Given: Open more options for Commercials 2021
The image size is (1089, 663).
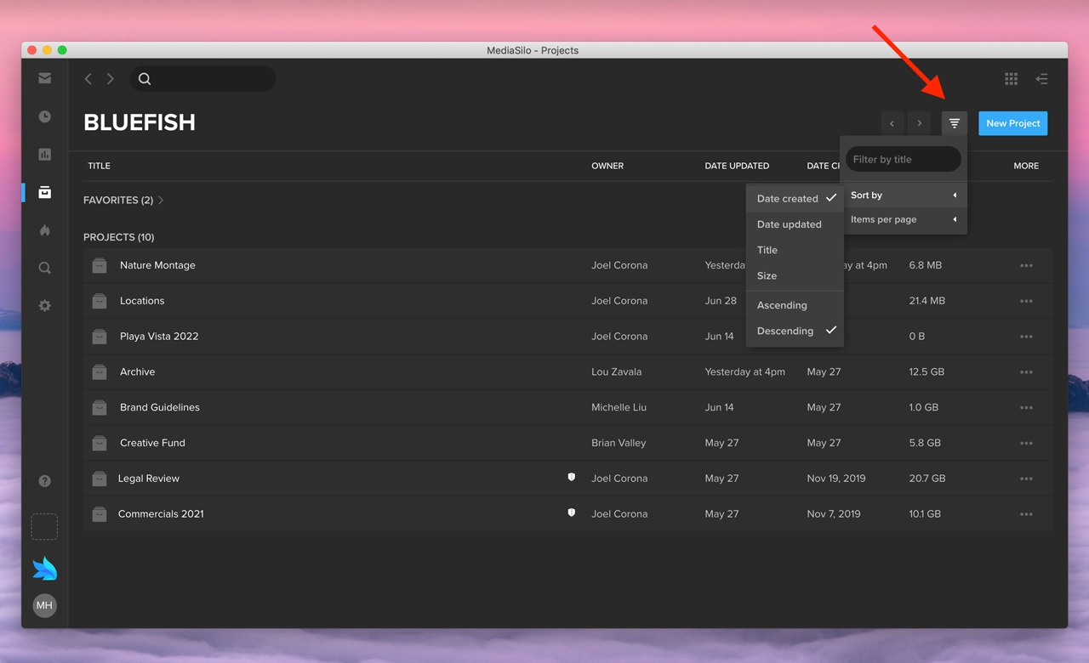Looking at the screenshot, I should click(x=1026, y=514).
